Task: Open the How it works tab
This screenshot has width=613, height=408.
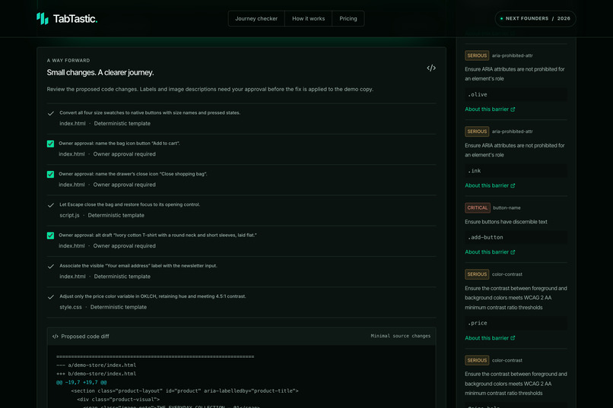Action: pos(309,19)
